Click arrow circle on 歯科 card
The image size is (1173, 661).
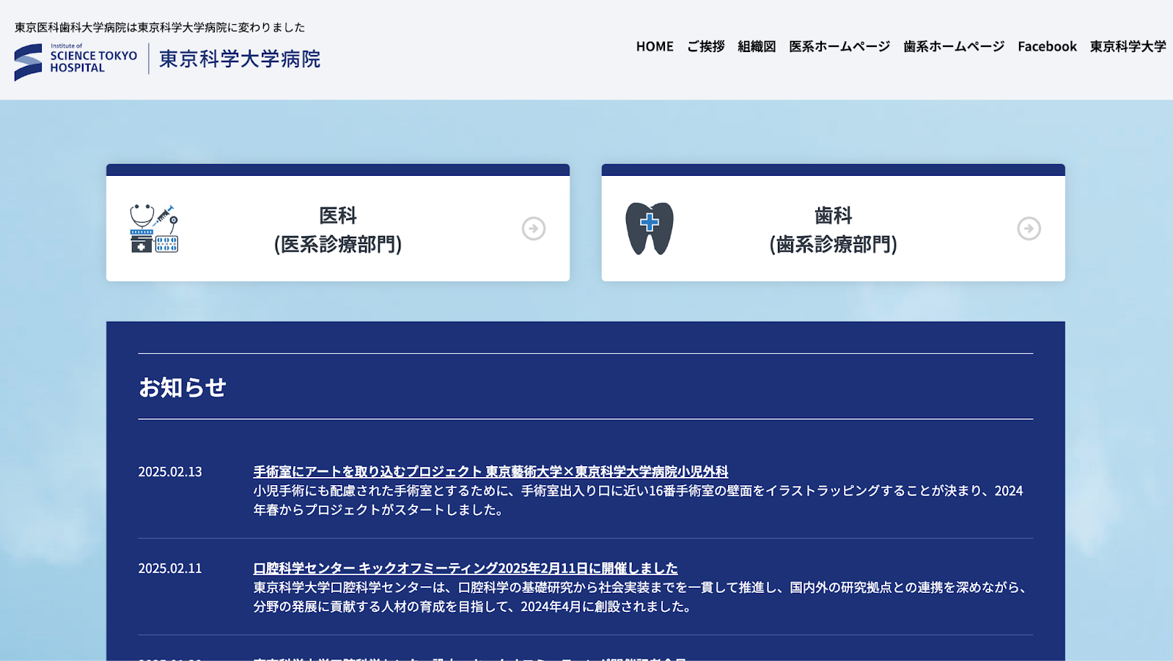point(1029,229)
